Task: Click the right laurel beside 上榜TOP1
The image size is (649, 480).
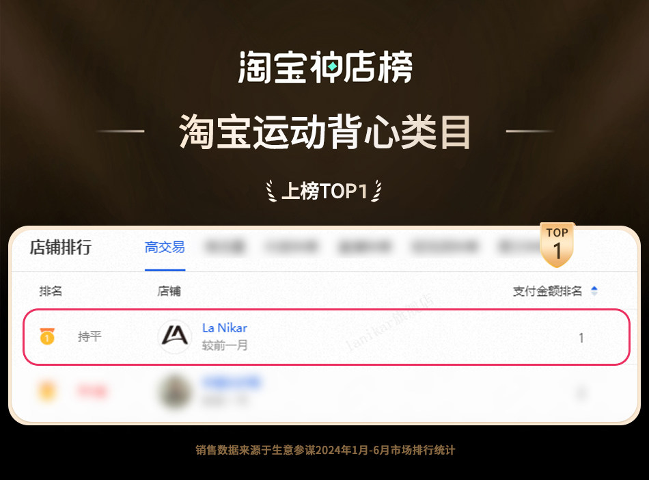Action: (376, 191)
